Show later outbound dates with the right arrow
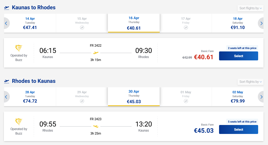 [x=261, y=23]
